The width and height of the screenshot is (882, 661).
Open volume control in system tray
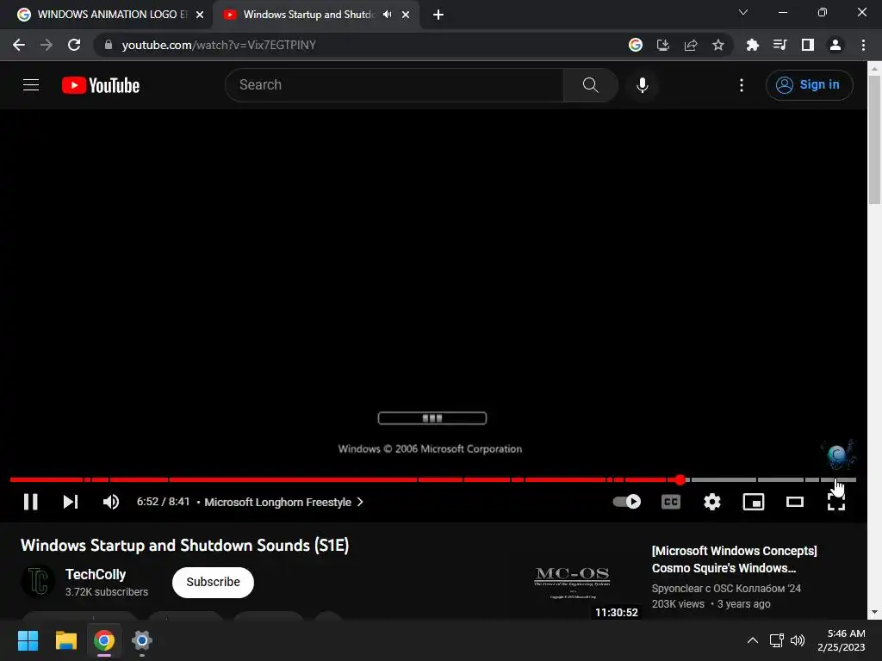tap(798, 640)
